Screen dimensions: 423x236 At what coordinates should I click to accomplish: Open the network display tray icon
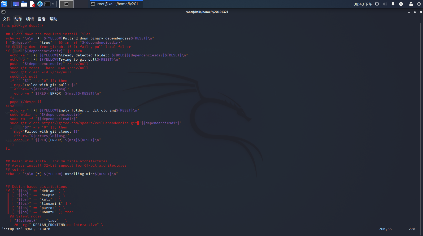pos(377,4)
